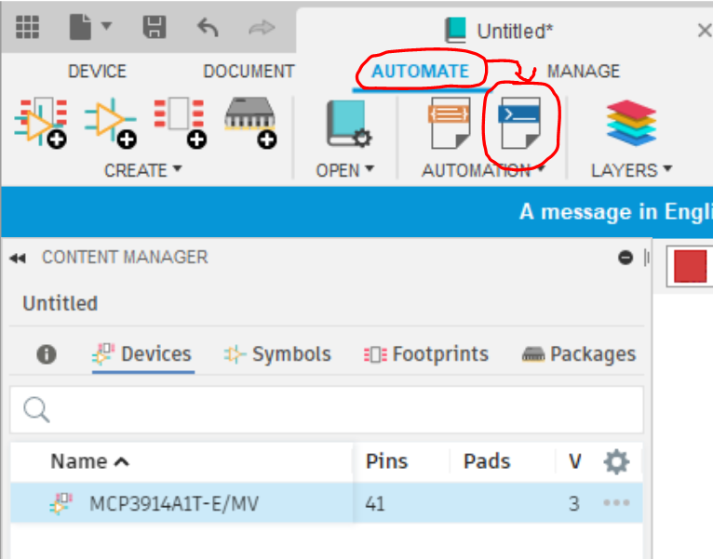Create a new package icon
This screenshot has width=713, height=559.
(250, 122)
